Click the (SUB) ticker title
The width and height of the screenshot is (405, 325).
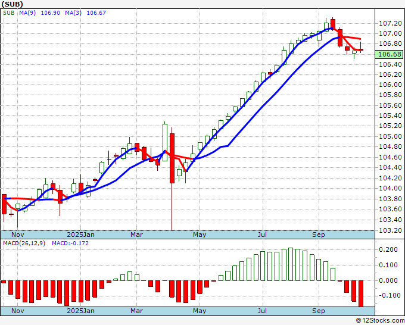tap(12, 4)
